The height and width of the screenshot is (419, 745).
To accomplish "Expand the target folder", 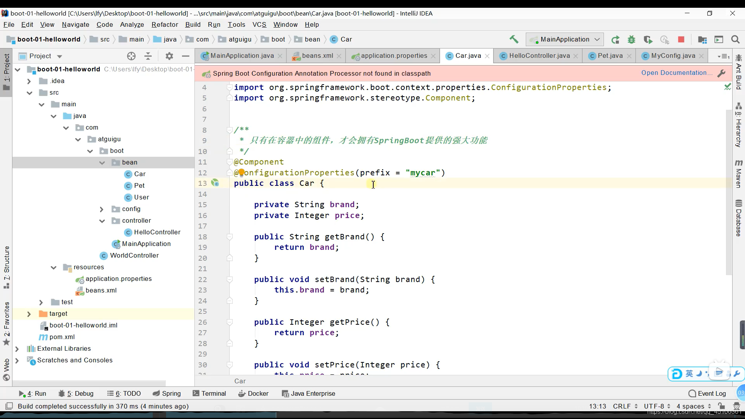I will [x=29, y=314].
